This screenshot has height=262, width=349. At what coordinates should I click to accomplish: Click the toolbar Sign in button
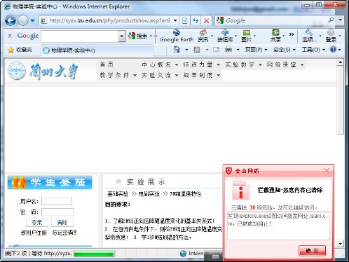click(x=331, y=36)
